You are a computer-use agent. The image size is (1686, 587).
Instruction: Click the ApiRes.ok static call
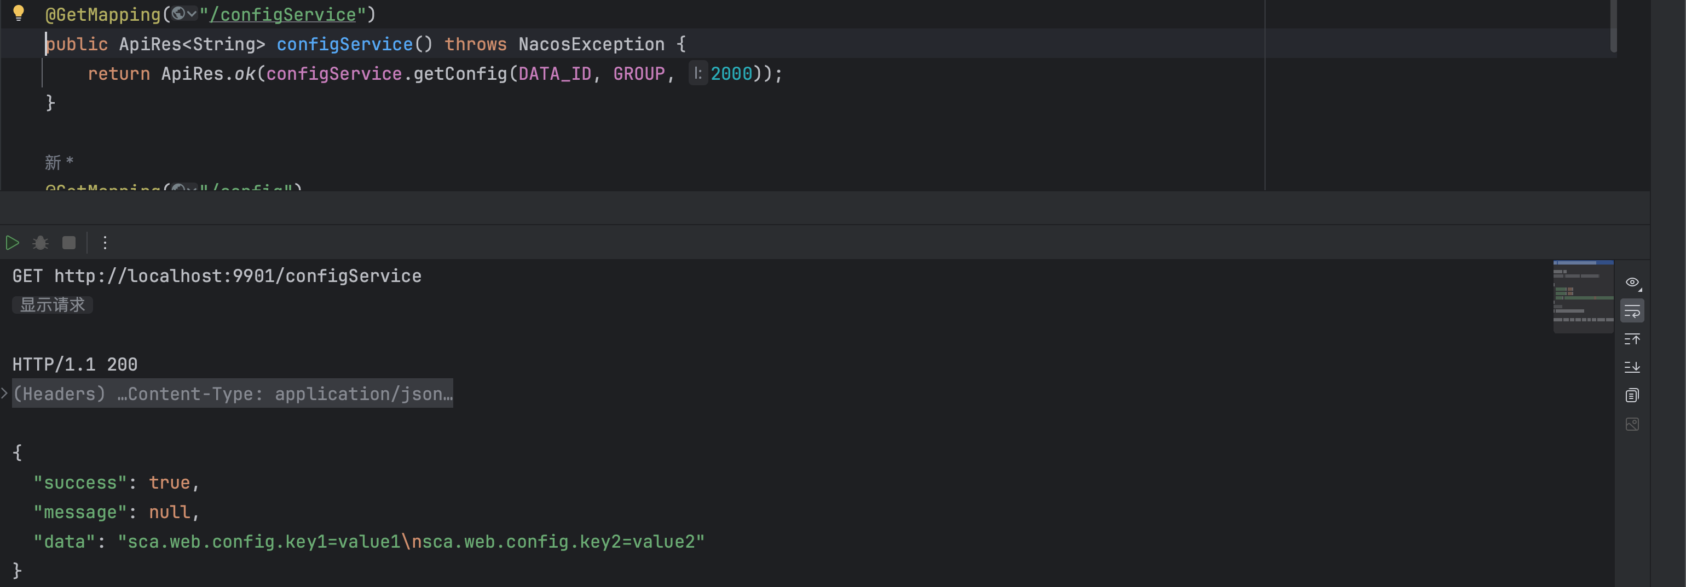tap(208, 73)
